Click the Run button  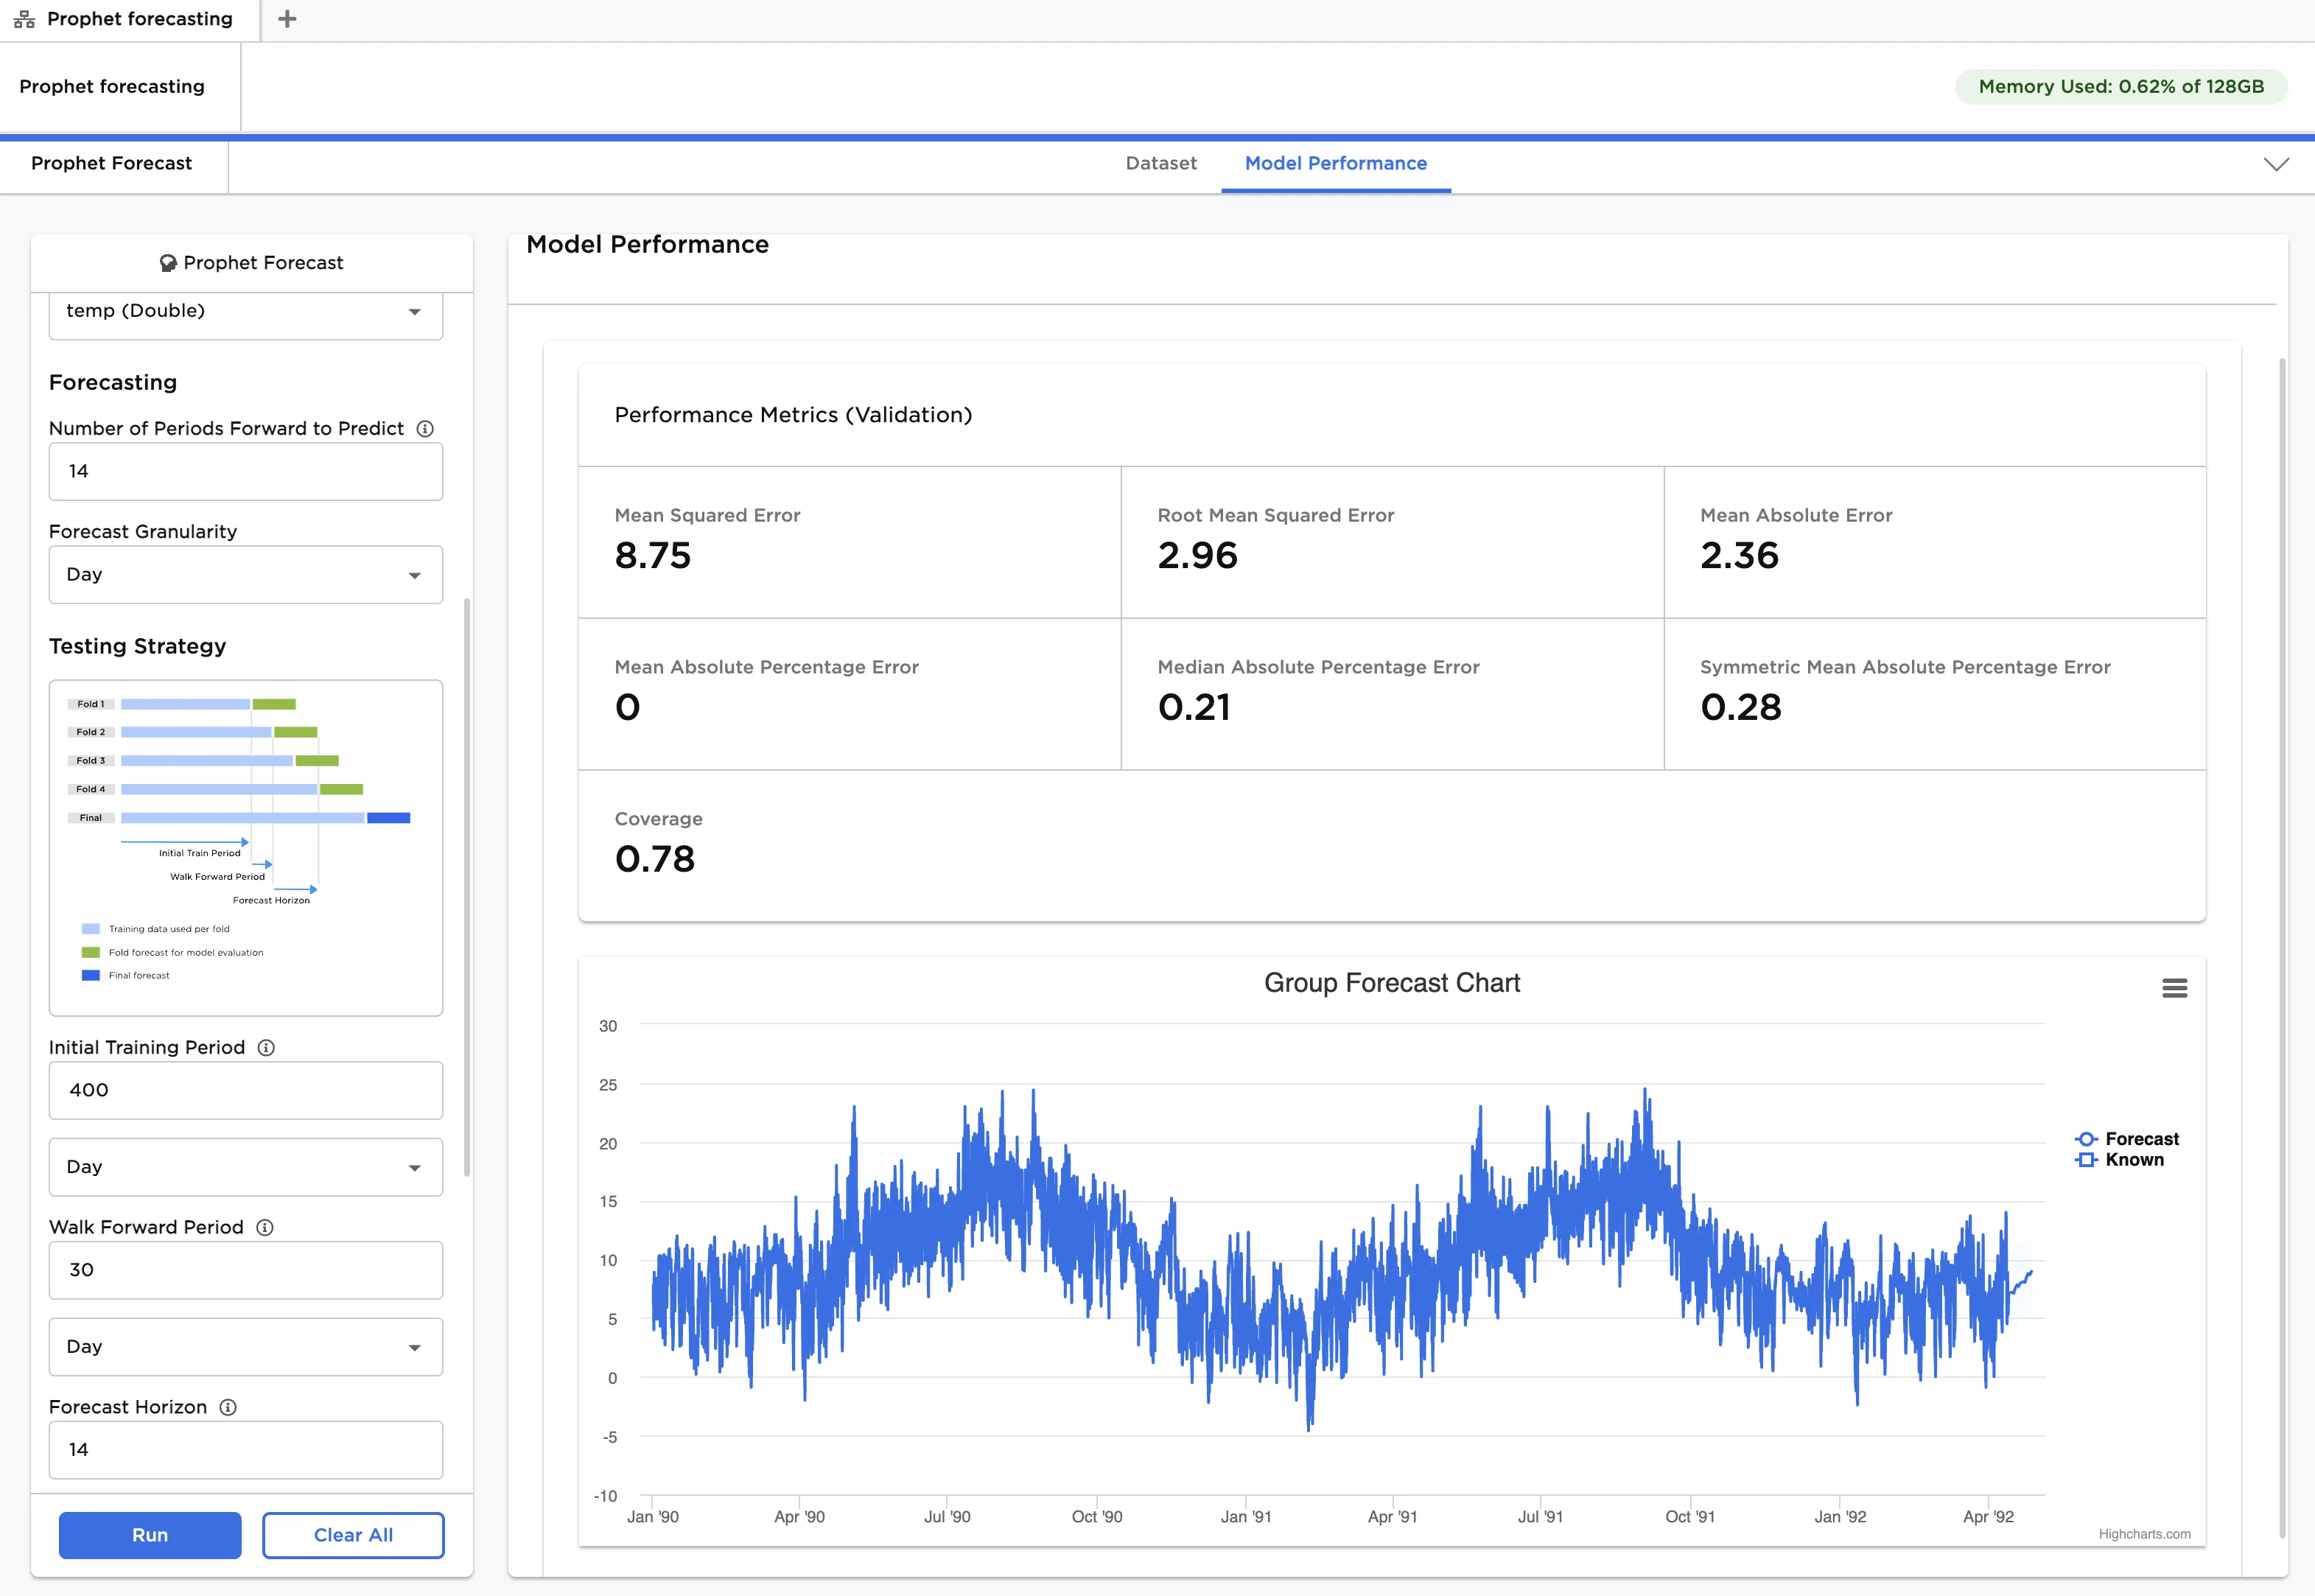pos(150,1535)
